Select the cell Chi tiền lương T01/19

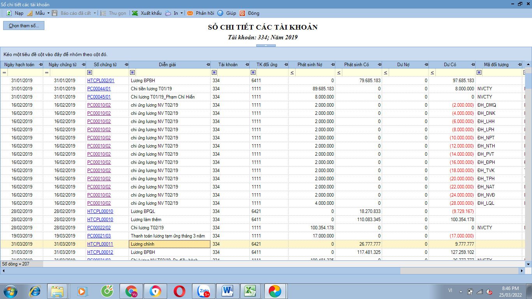click(169, 89)
